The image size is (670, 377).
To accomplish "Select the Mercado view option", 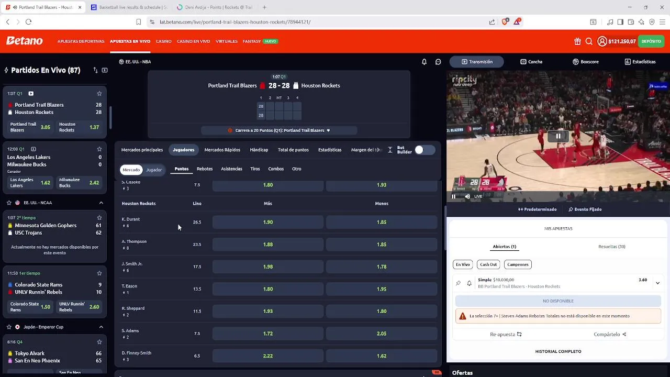I will point(131,170).
